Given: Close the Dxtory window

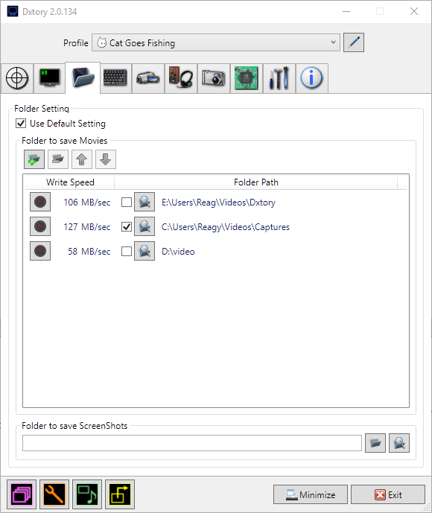Looking at the screenshot, I should click(x=414, y=11).
